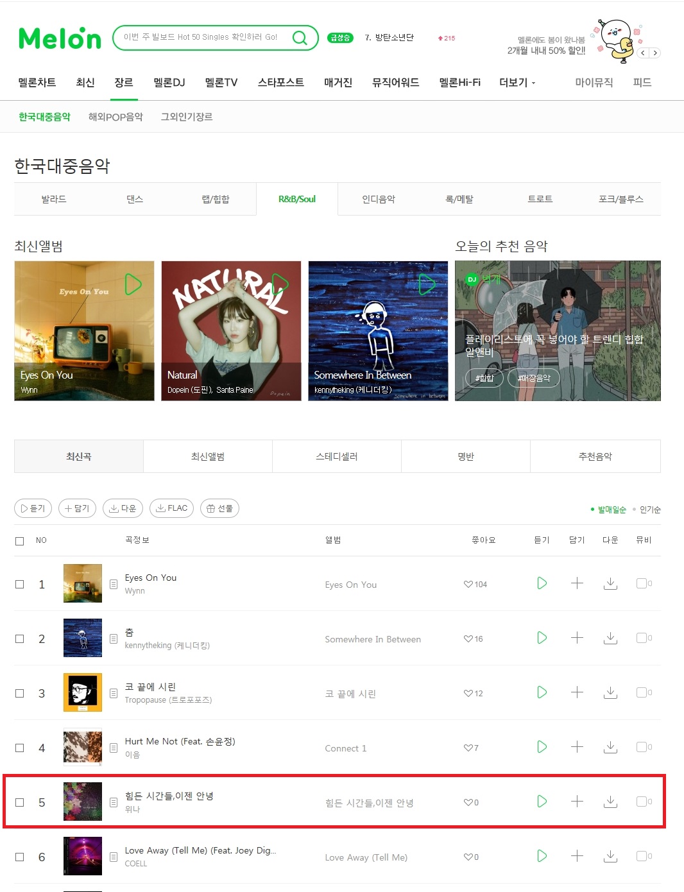Show previous promo banner with left arrow
The height and width of the screenshot is (892, 684).
pyautogui.click(x=644, y=53)
